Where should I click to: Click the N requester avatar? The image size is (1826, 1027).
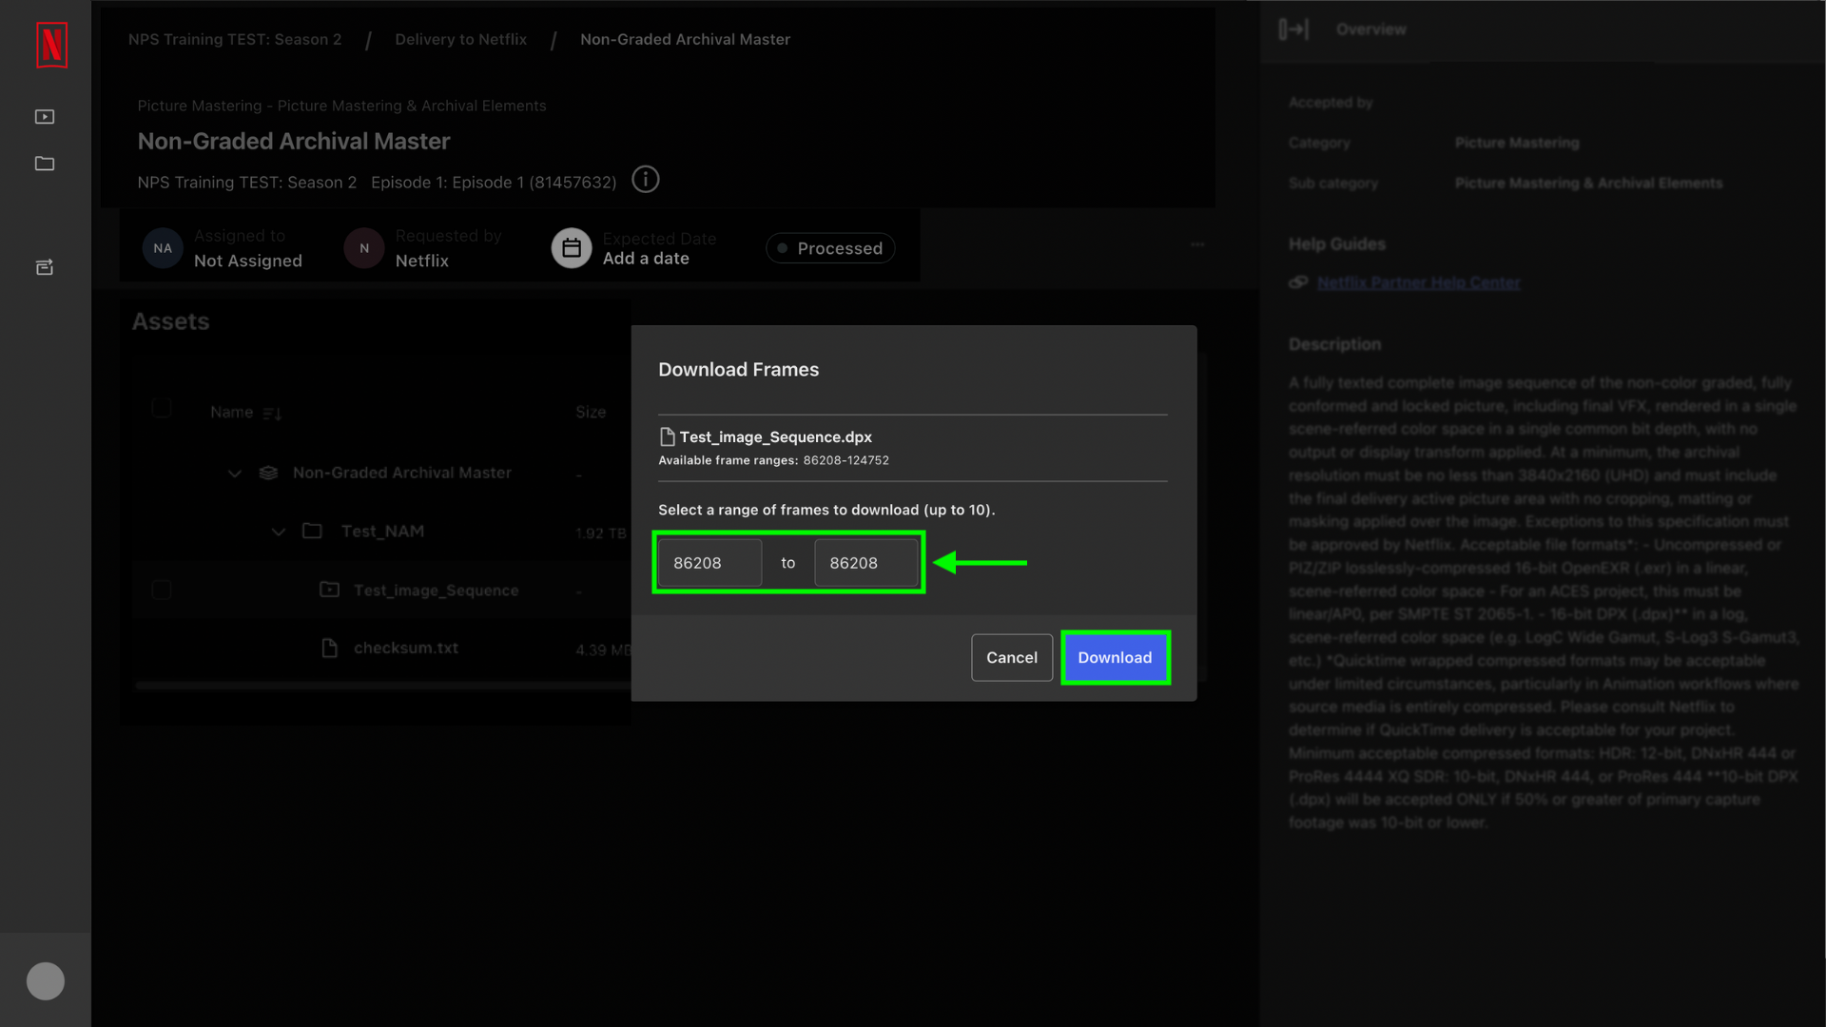click(364, 248)
